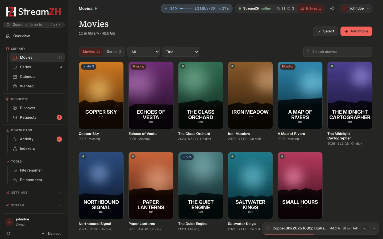The image size is (383, 239).
Task: Click the theme icon beside Sign out
Action: coord(8,234)
